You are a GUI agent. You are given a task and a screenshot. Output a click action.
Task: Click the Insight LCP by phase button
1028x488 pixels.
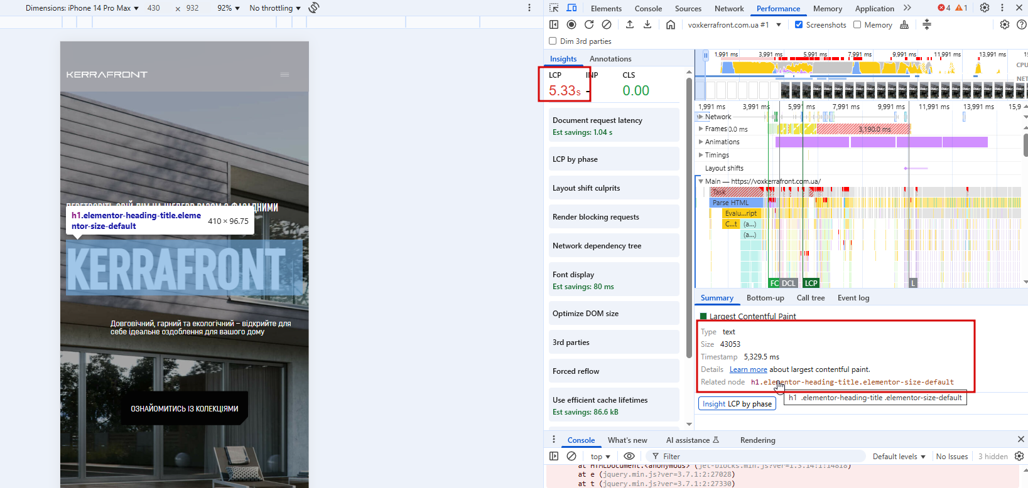tap(737, 403)
